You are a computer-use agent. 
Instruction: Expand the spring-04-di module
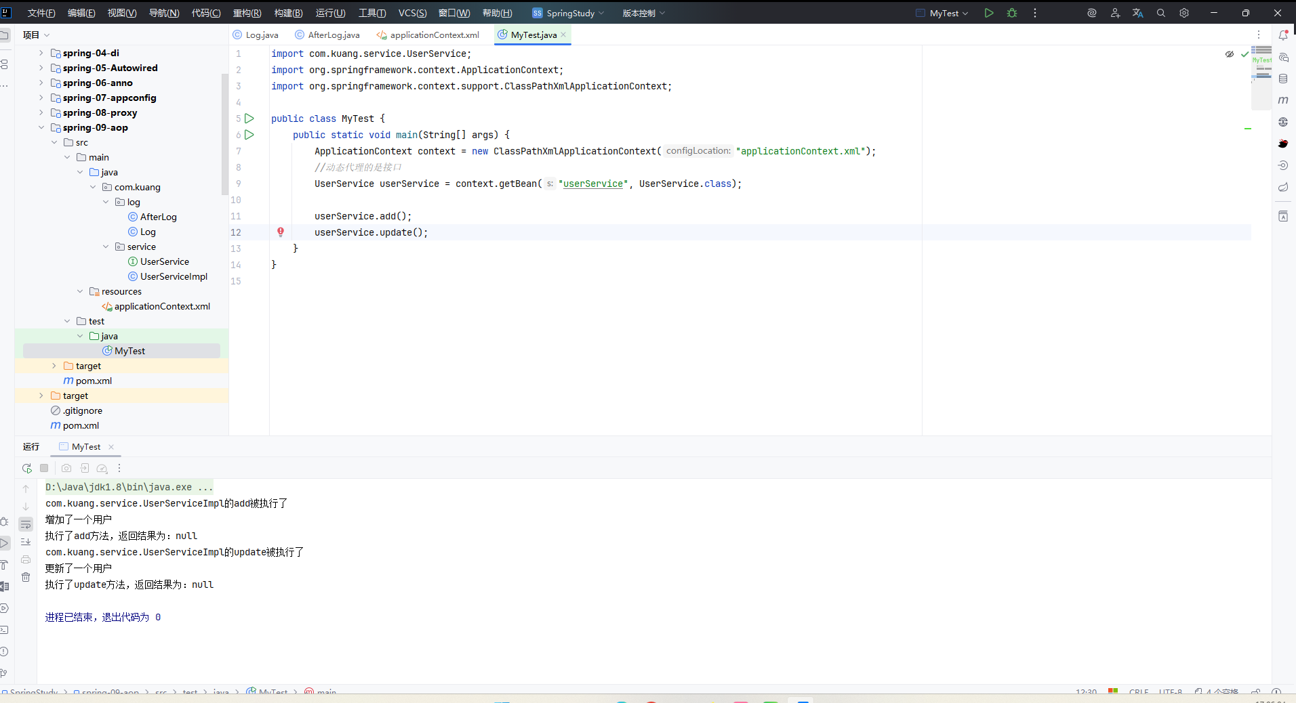point(41,53)
